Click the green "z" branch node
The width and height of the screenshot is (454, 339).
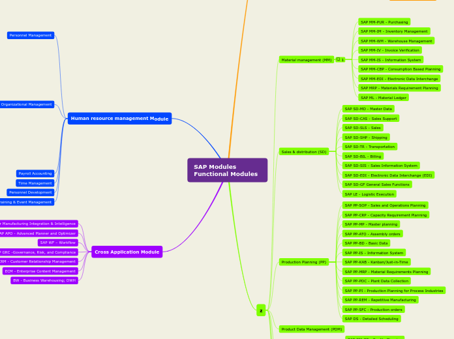261,310
